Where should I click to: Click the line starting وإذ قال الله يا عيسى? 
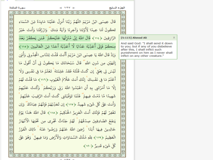click(67, 55)
